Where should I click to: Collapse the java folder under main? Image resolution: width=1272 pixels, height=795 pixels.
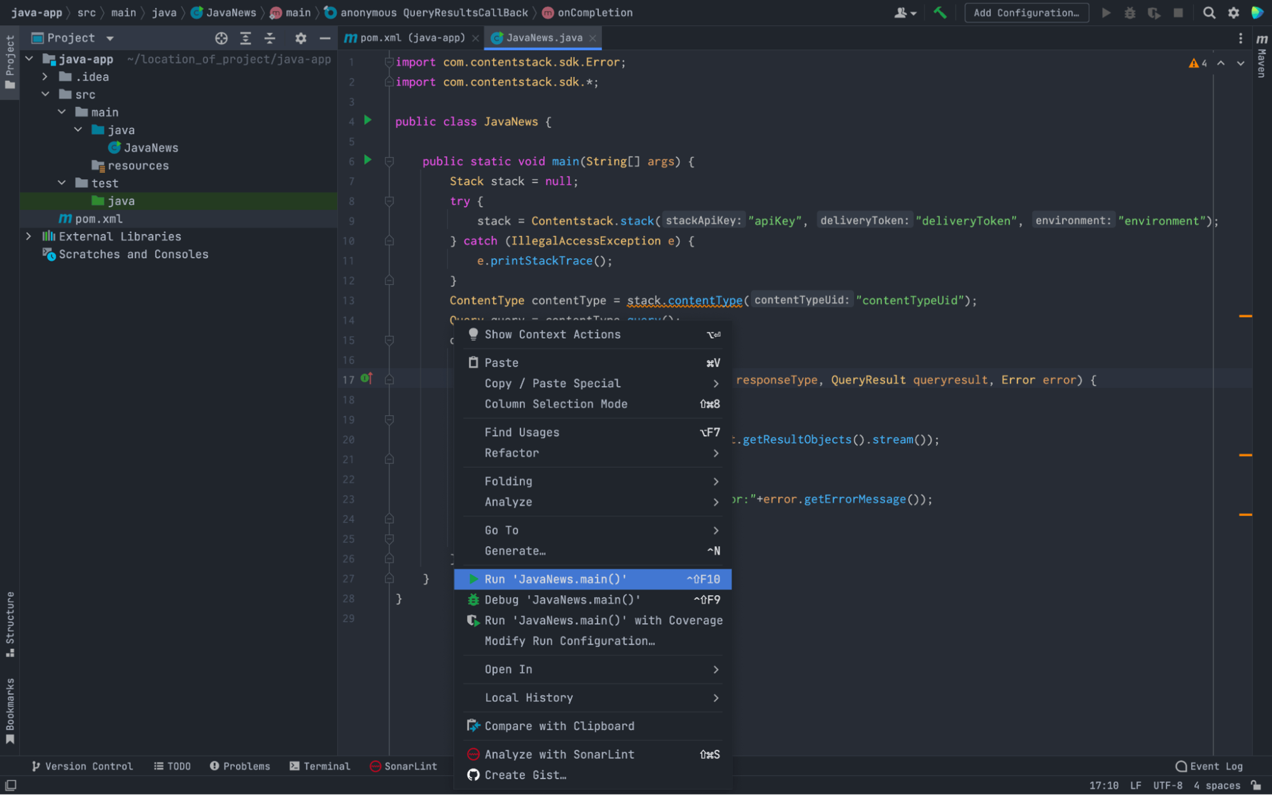[79, 129]
